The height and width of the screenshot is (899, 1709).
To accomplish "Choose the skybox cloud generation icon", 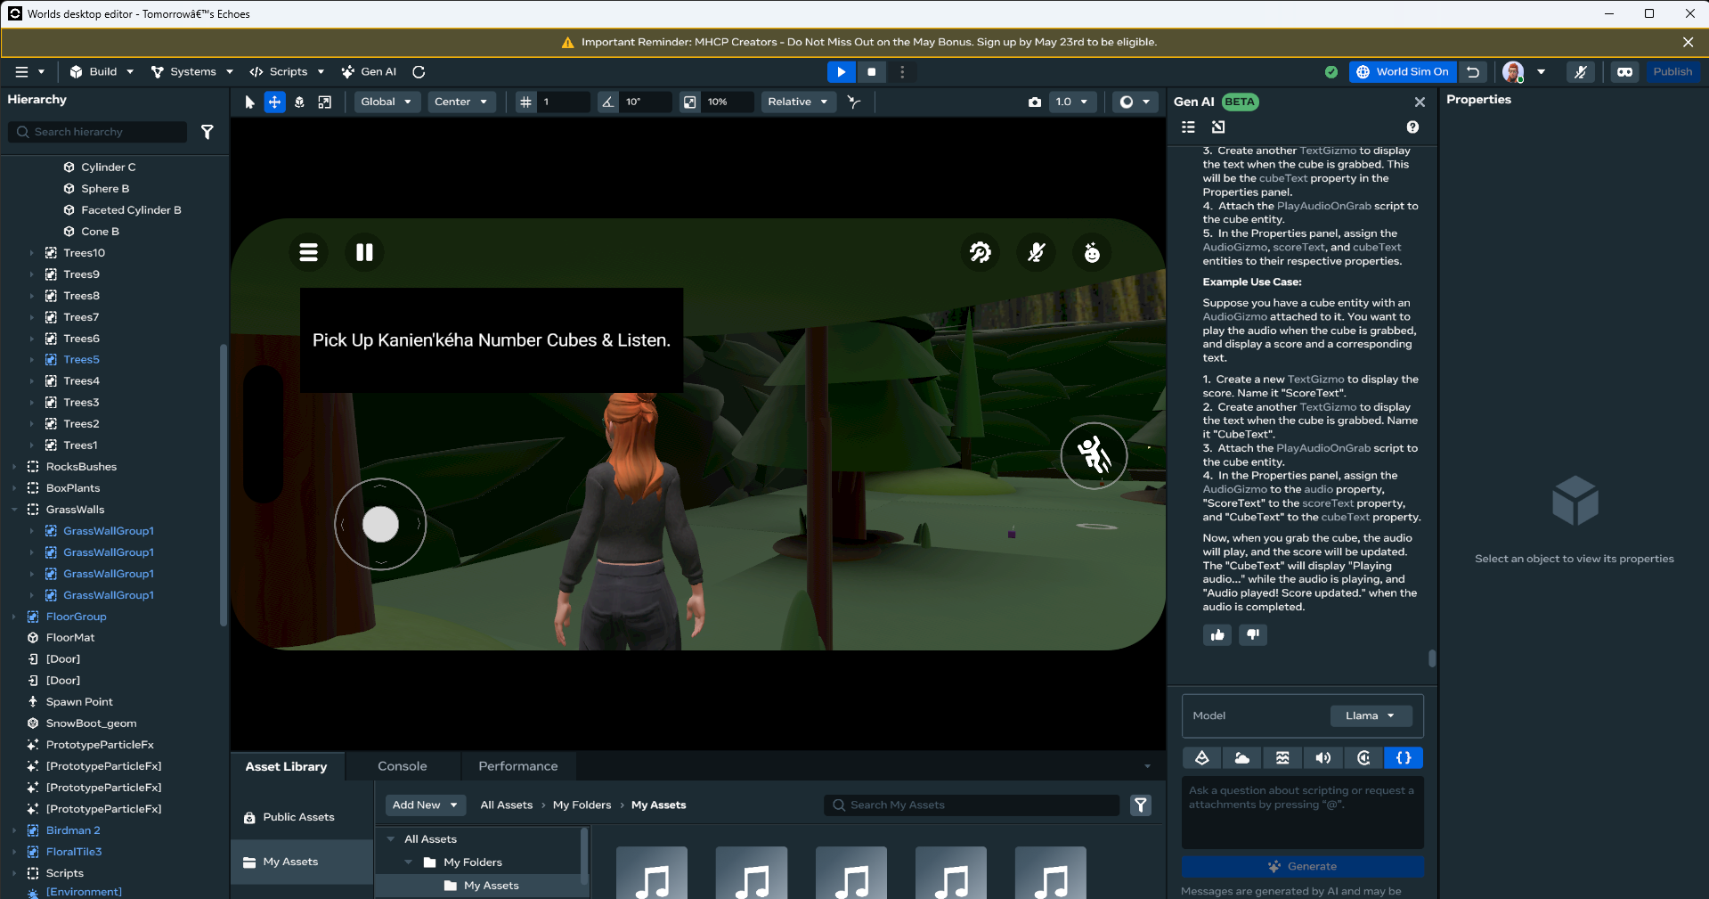I will tap(1241, 758).
